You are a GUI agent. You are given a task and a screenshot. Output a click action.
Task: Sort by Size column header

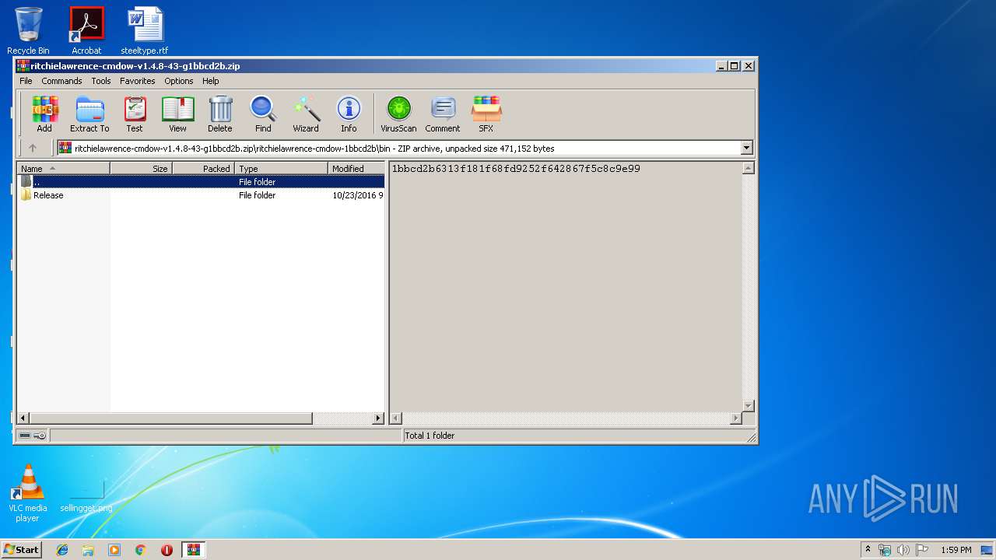(x=141, y=168)
